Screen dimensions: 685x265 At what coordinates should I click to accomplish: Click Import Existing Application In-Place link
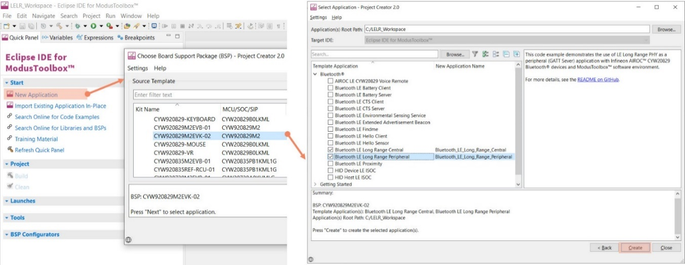[60, 106]
